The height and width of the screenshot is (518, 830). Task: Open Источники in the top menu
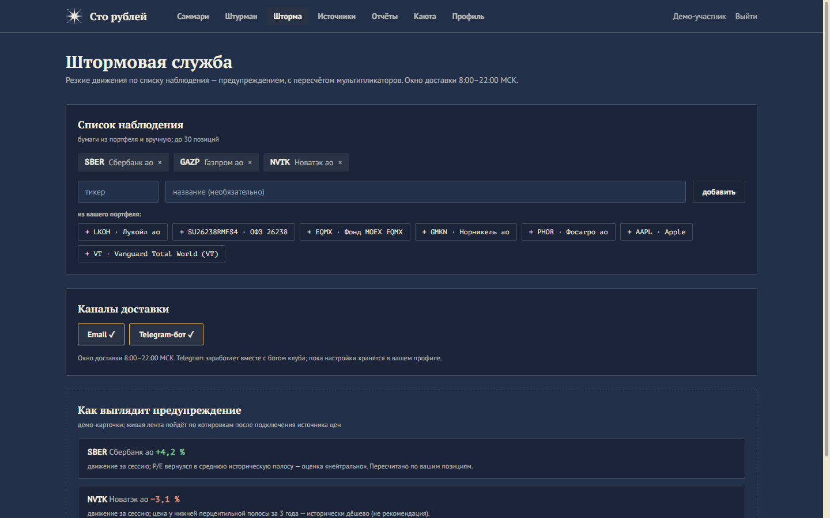337,16
